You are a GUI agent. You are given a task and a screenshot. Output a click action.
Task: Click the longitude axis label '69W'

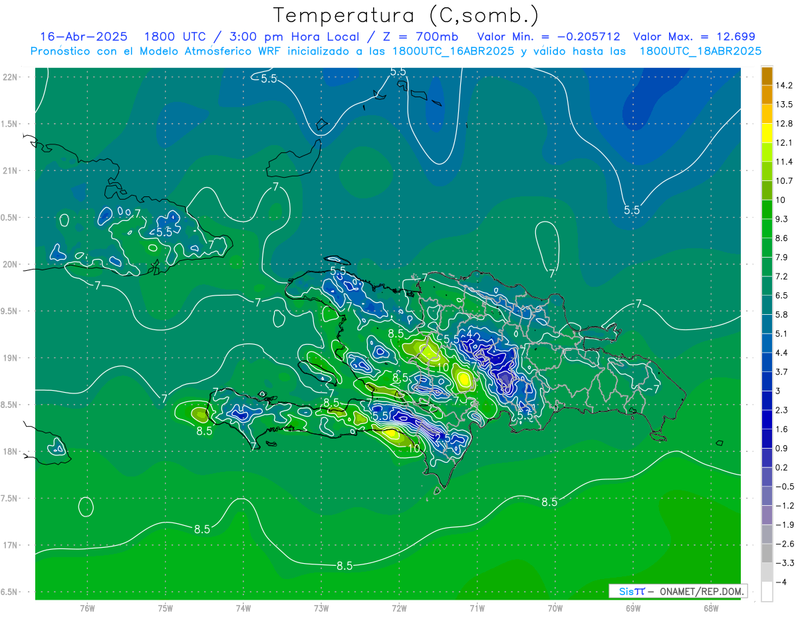(x=633, y=608)
